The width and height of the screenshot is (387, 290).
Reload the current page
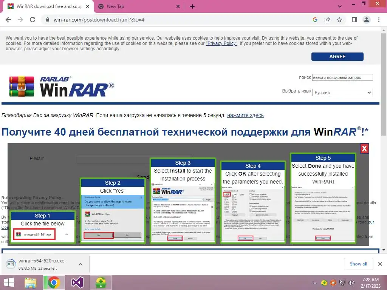tap(33, 20)
